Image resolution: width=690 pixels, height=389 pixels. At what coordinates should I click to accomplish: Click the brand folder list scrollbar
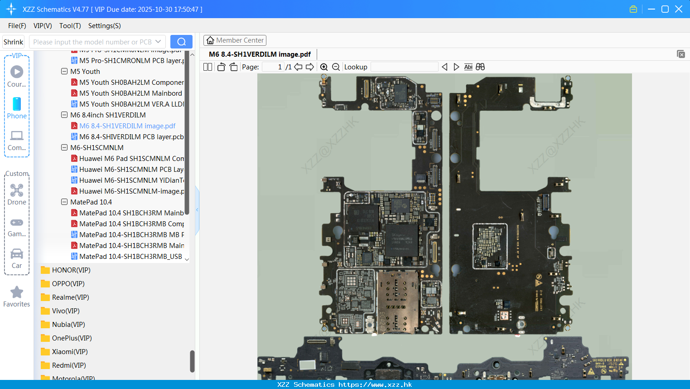(x=192, y=361)
